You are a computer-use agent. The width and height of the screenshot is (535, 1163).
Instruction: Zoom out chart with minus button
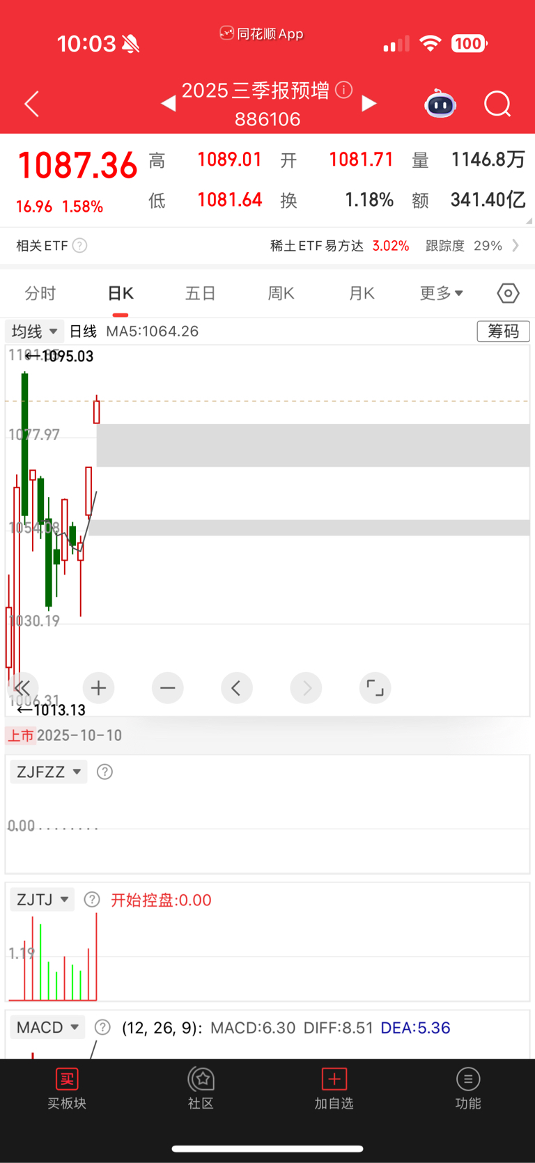click(x=167, y=688)
